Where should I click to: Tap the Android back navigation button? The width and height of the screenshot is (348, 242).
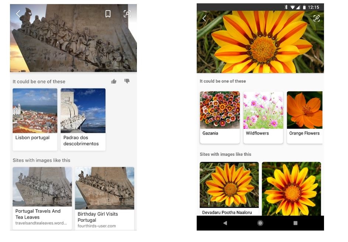click(225, 223)
